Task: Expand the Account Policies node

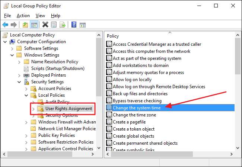Action: click(x=26, y=89)
